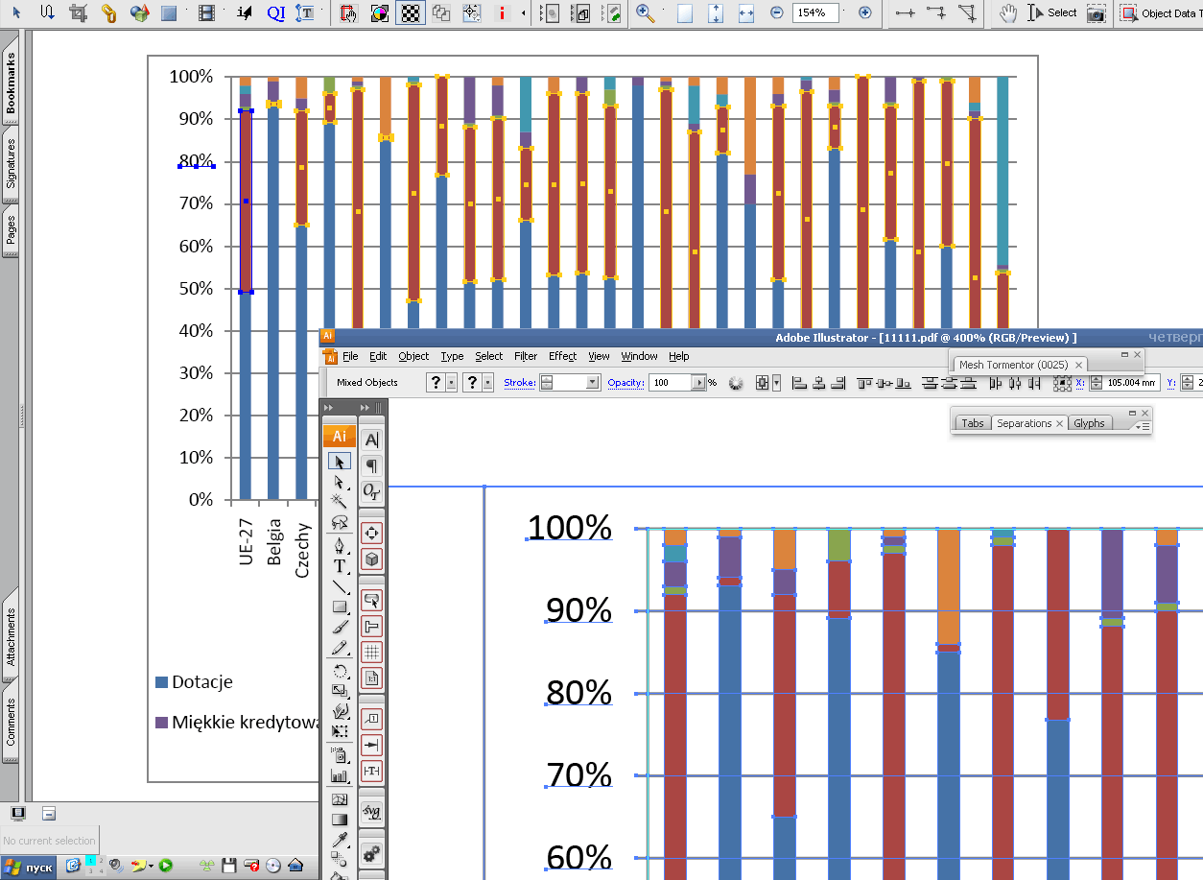
Task: Select the Type tool in Illustrator toolbox
Action: tap(339, 566)
